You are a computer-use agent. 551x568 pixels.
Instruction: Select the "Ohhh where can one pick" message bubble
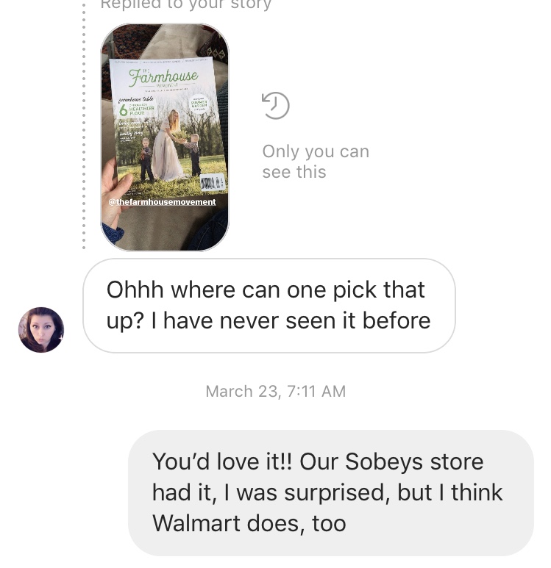click(x=269, y=306)
